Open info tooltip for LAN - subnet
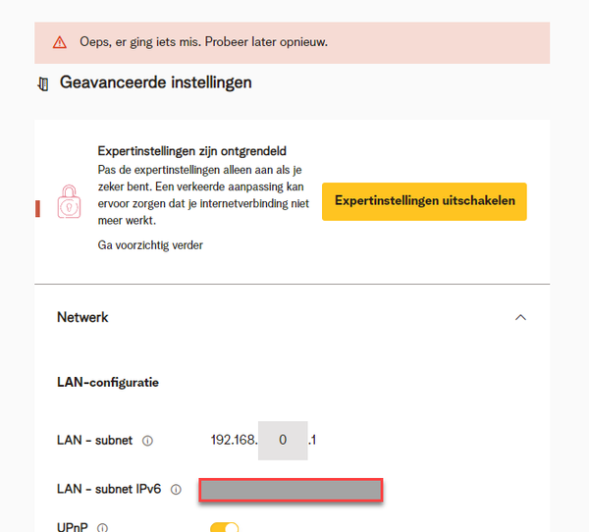 147,441
